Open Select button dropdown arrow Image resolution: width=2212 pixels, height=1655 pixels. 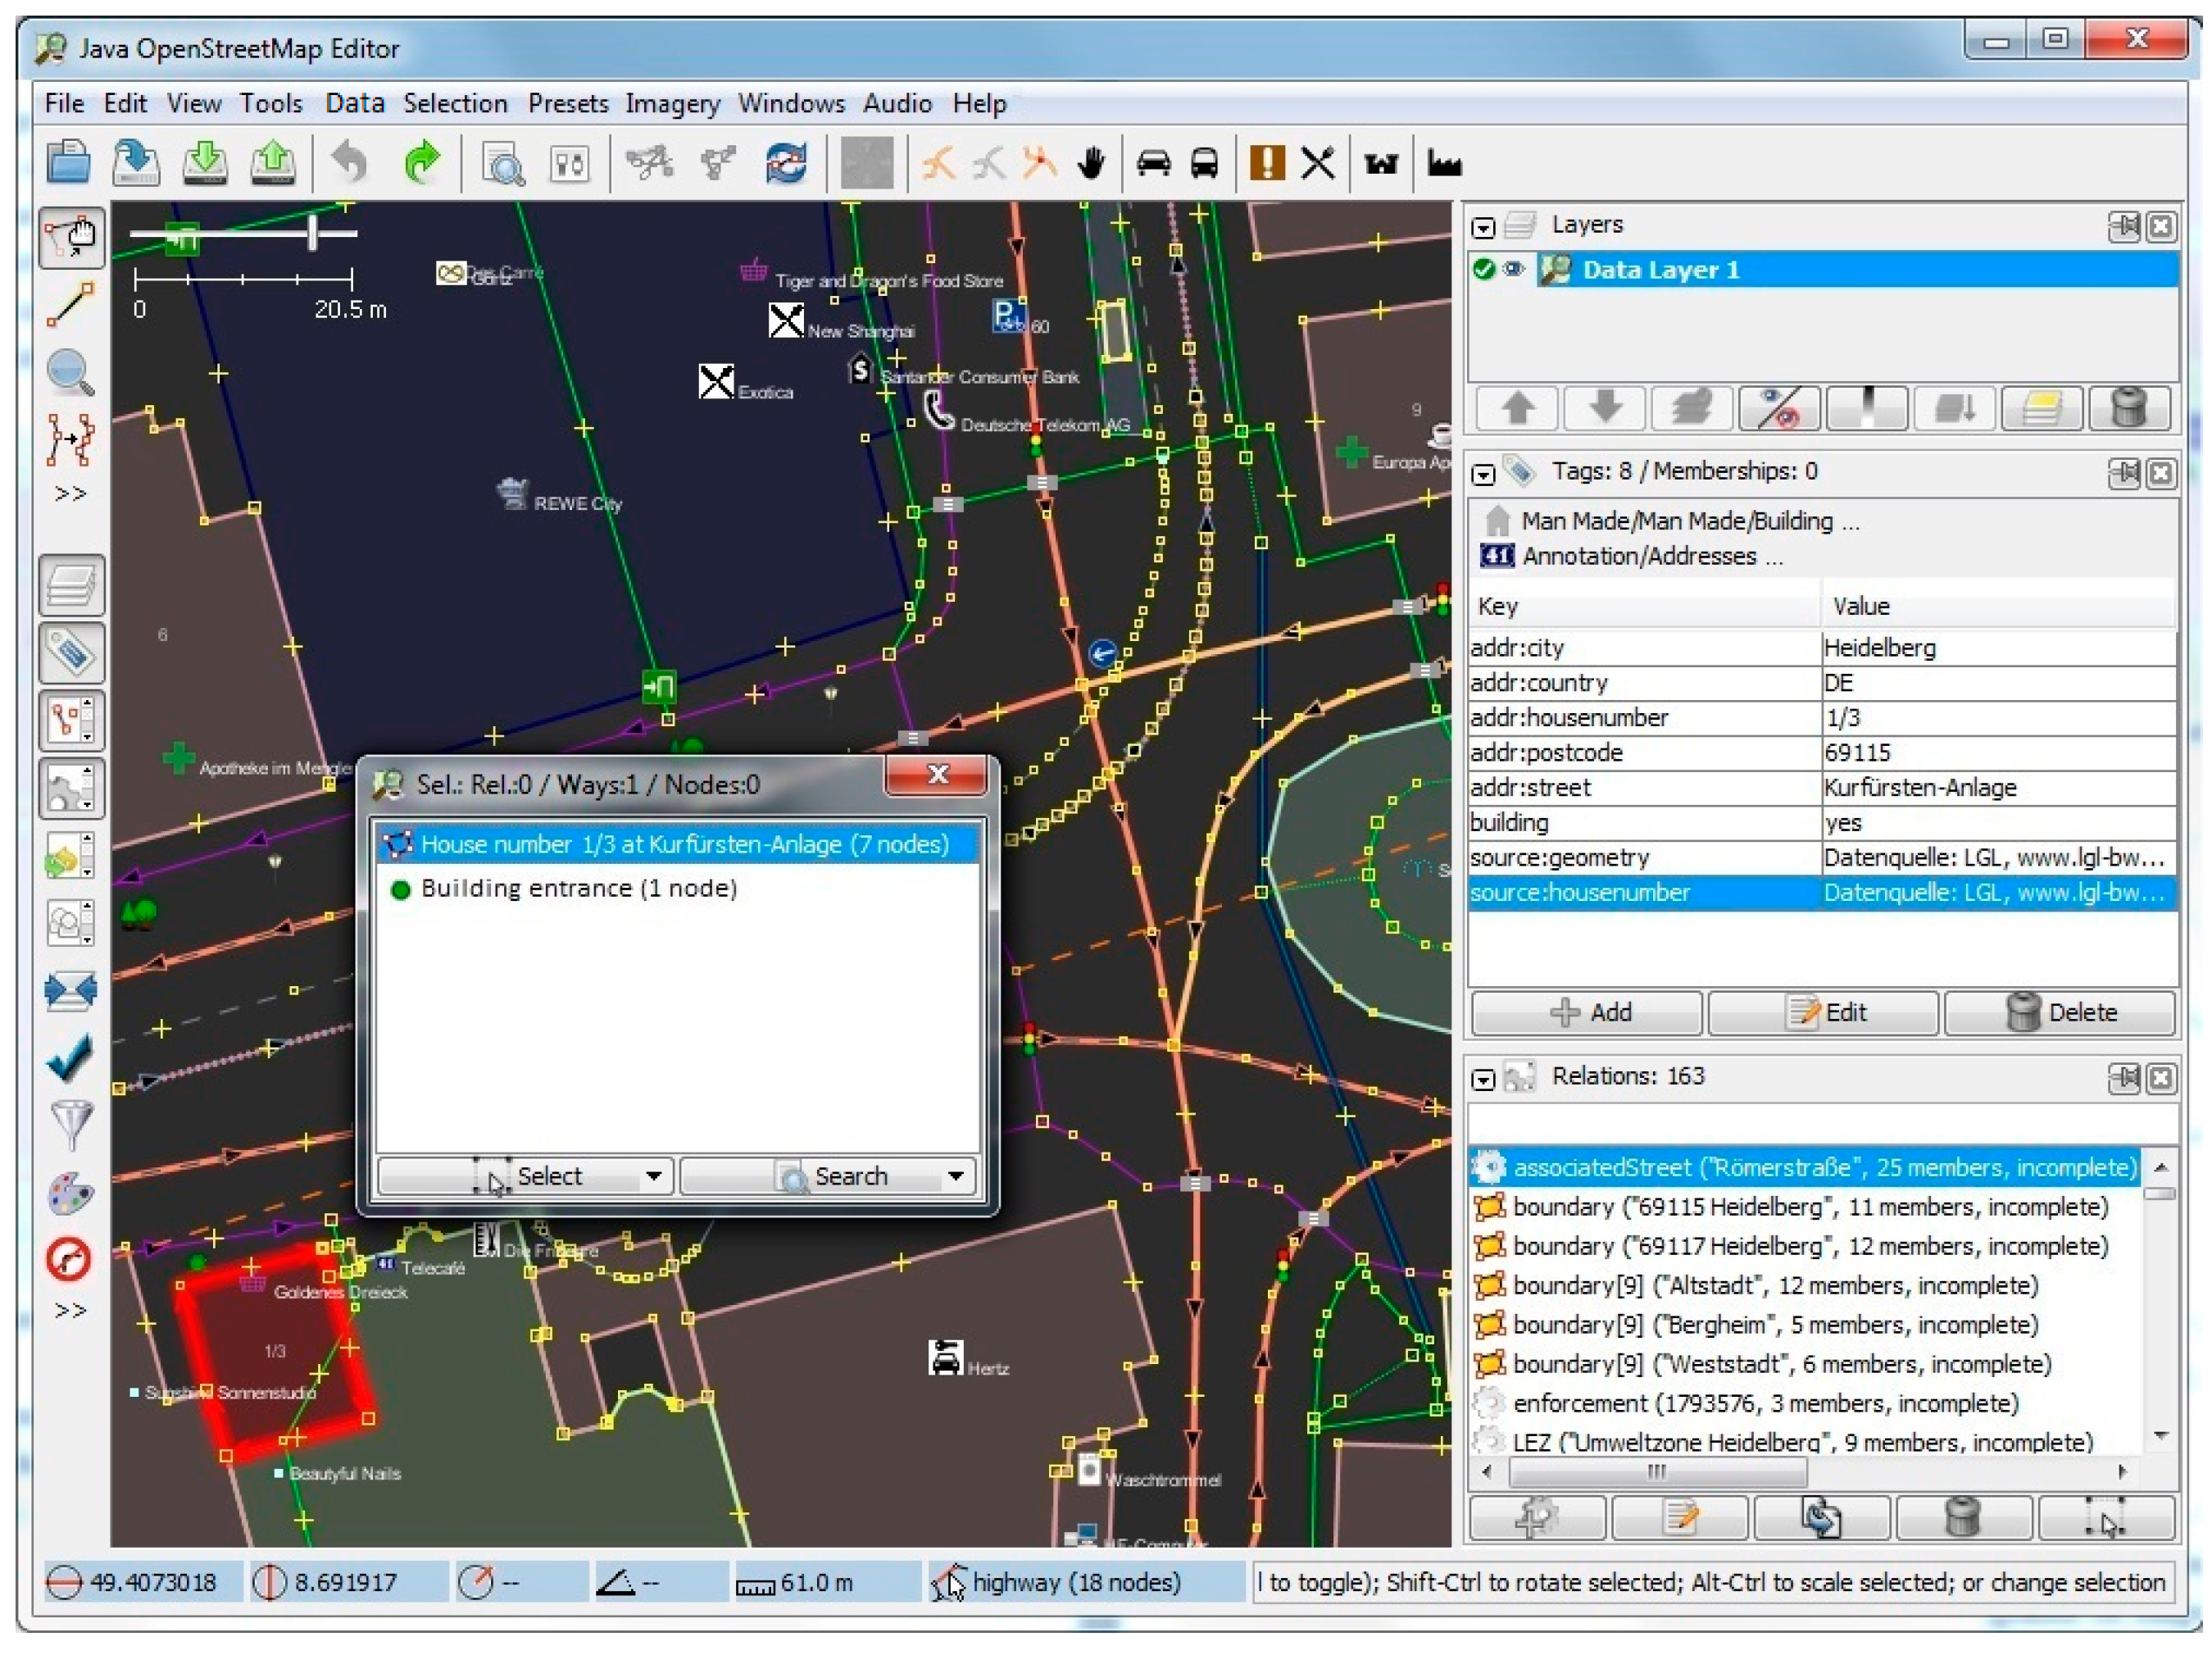tap(654, 1176)
